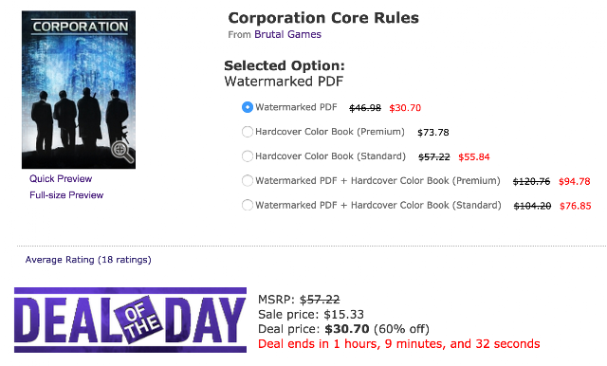Open Average Rating (18 ratings) link
Screen dimensions: 607x366
point(88,260)
